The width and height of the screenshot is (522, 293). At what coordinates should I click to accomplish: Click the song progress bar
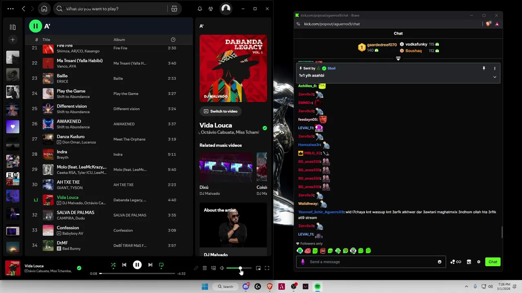point(137,273)
